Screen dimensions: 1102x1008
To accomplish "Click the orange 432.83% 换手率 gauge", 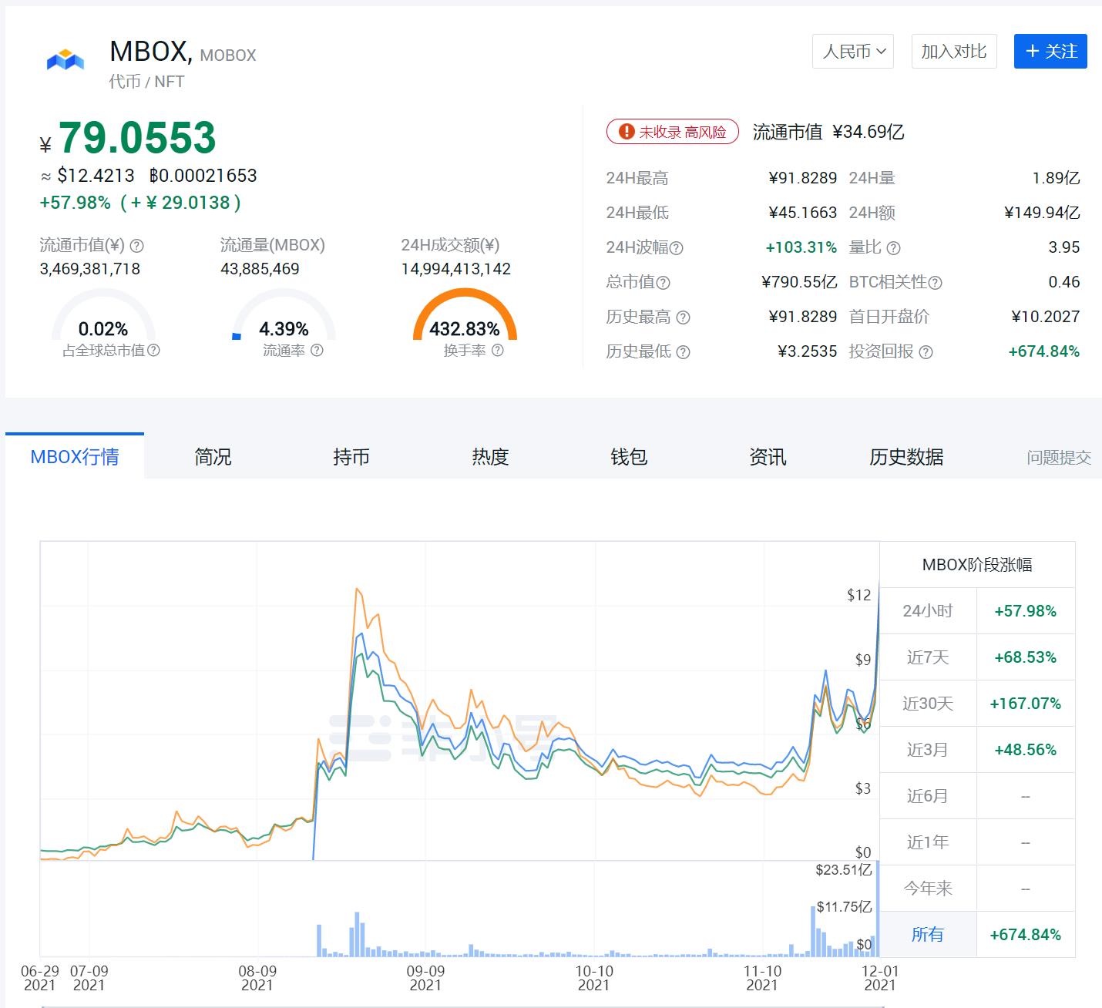I will pyautogui.click(x=465, y=314).
